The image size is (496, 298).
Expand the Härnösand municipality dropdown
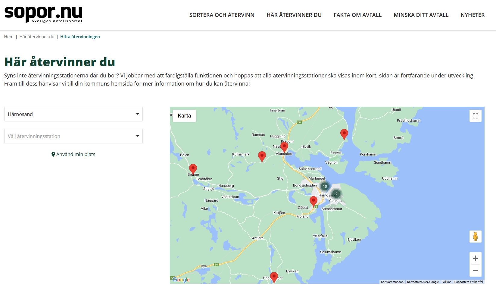[x=73, y=114]
